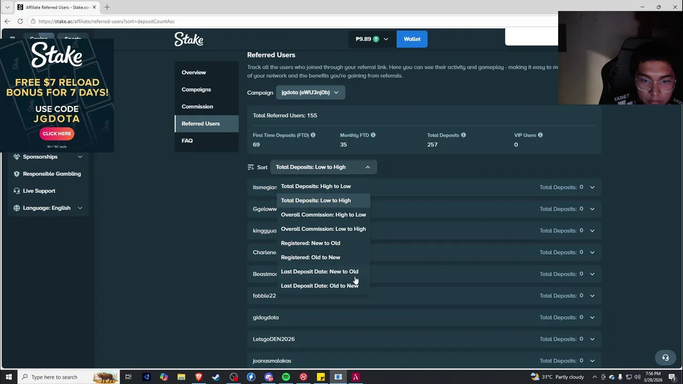Show info for First Time Deposits (FTD)
Image resolution: width=683 pixels, height=384 pixels.
coord(313,135)
